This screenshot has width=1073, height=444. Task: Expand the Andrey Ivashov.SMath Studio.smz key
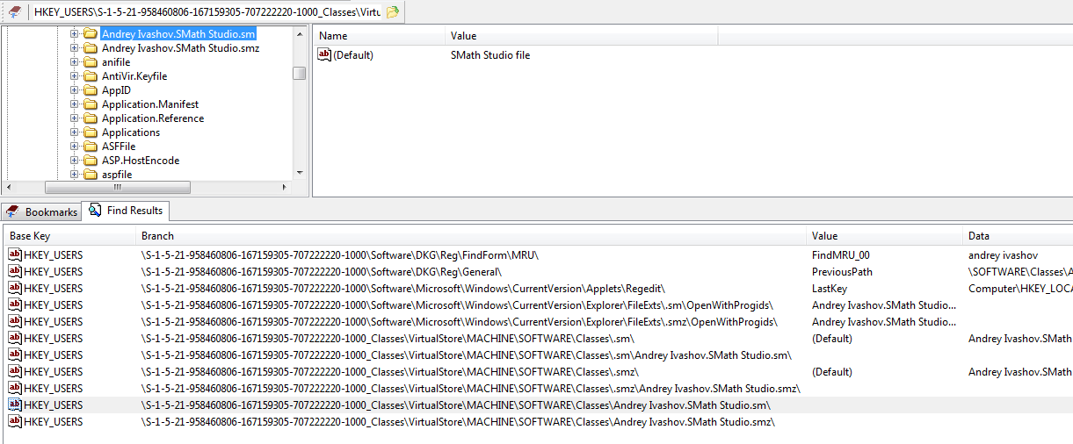pos(75,48)
